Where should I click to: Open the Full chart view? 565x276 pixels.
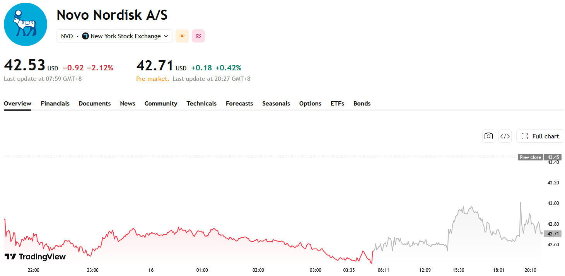click(x=540, y=136)
